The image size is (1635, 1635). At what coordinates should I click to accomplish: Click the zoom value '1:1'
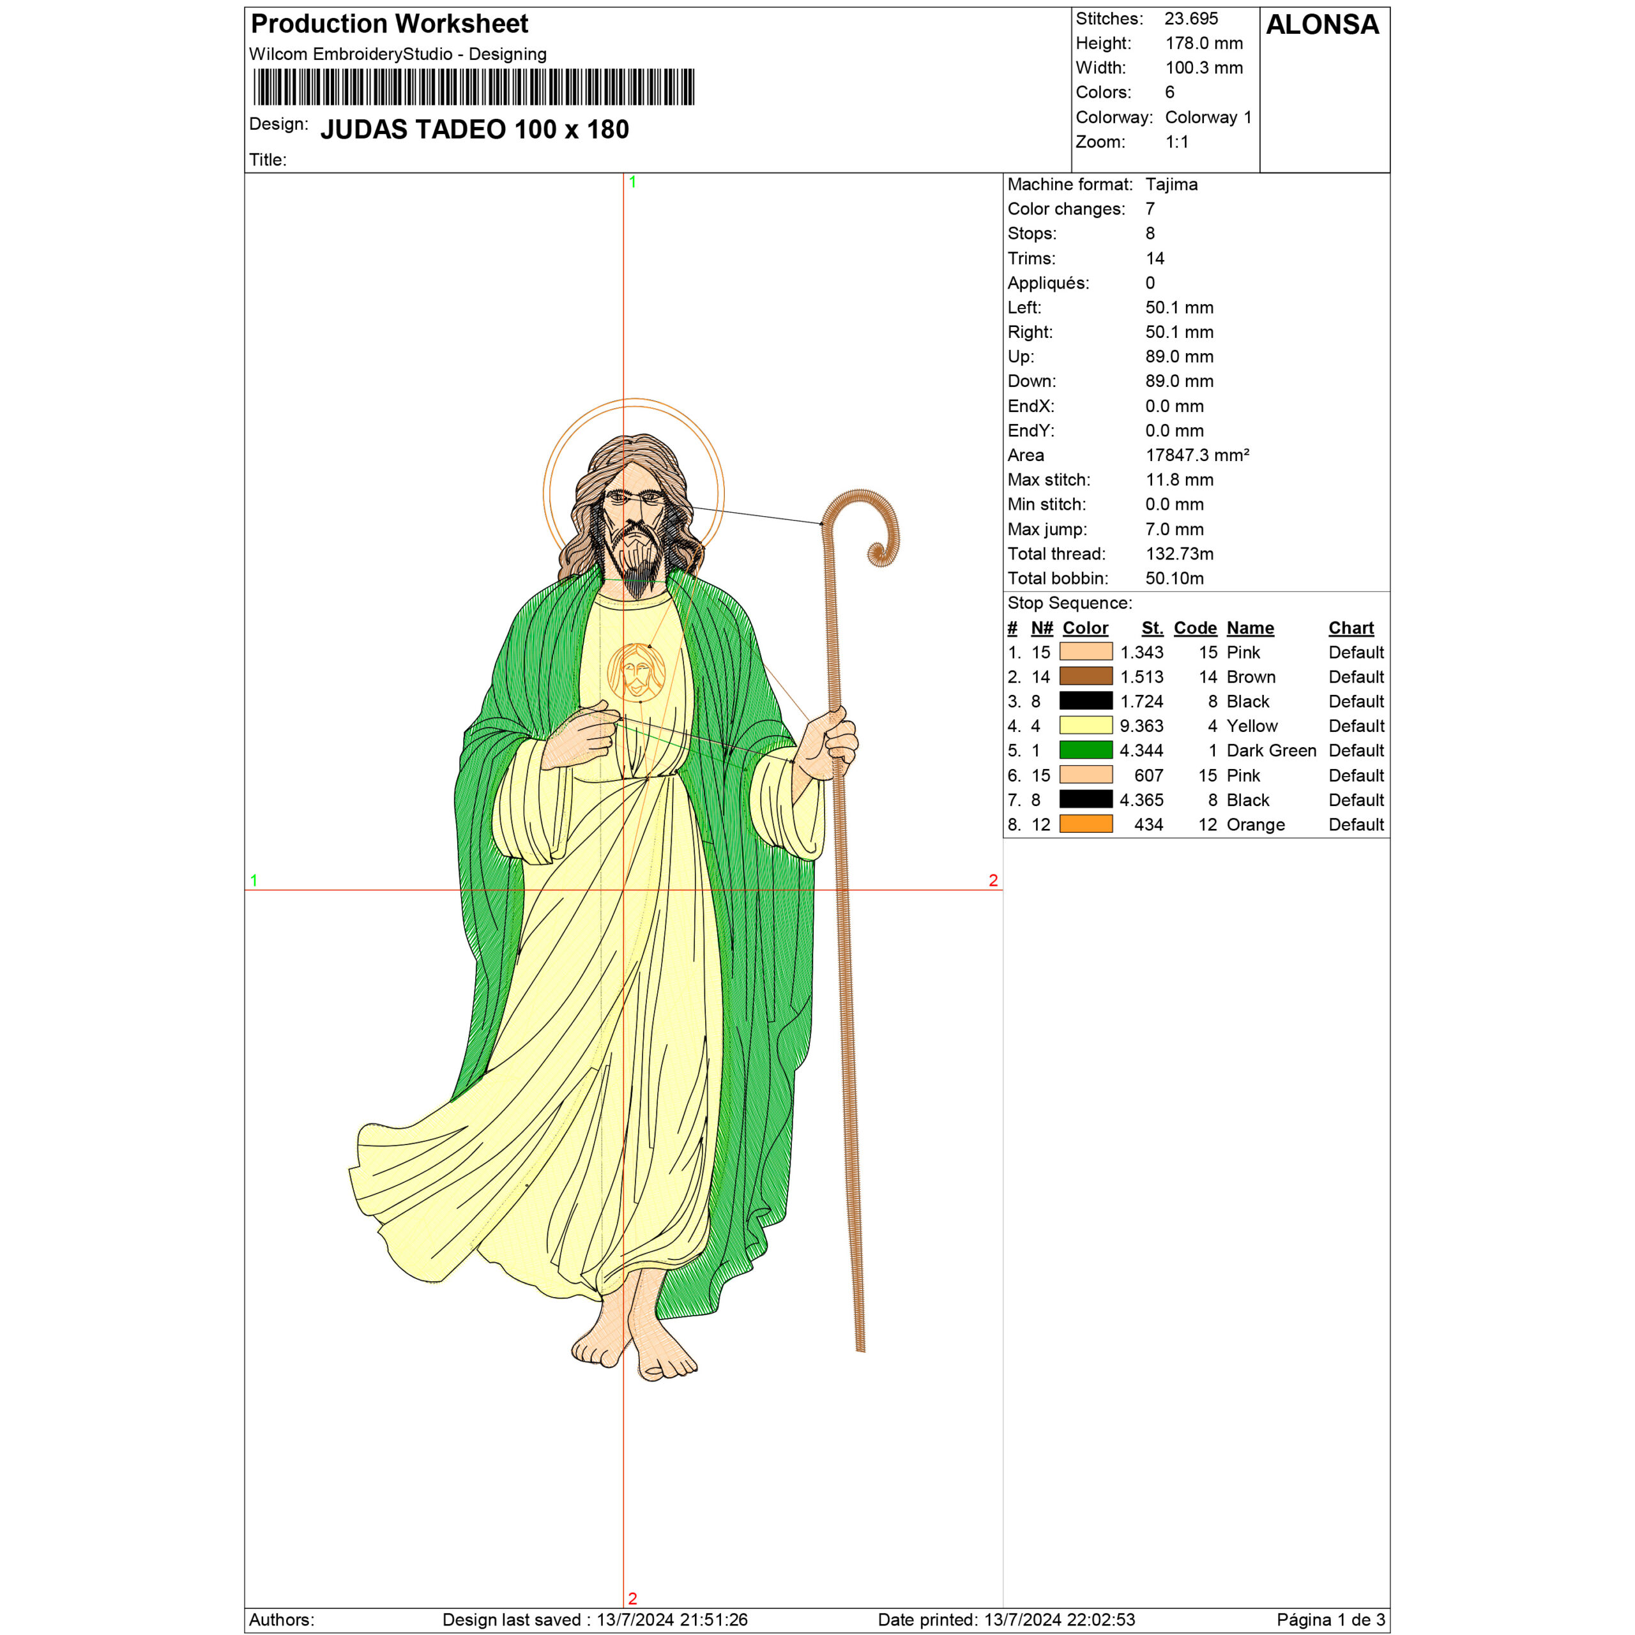click(1177, 142)
